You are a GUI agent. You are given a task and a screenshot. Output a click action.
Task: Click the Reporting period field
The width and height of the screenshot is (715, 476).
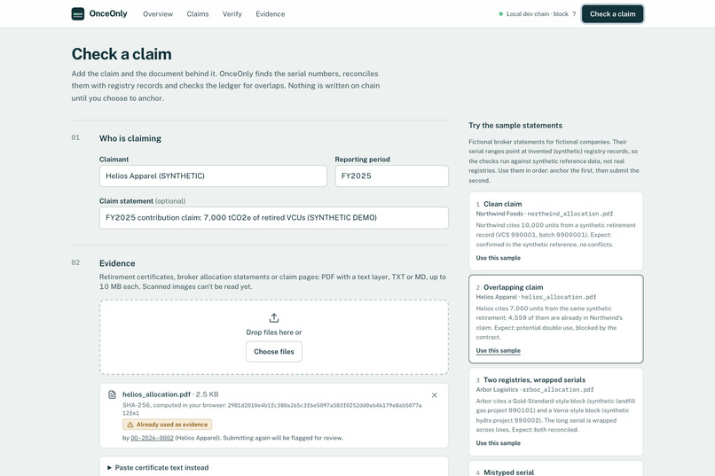(x=392, y=176)
